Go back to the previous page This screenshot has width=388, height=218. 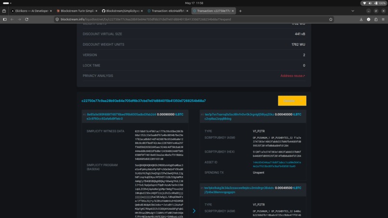coord(12,19)
